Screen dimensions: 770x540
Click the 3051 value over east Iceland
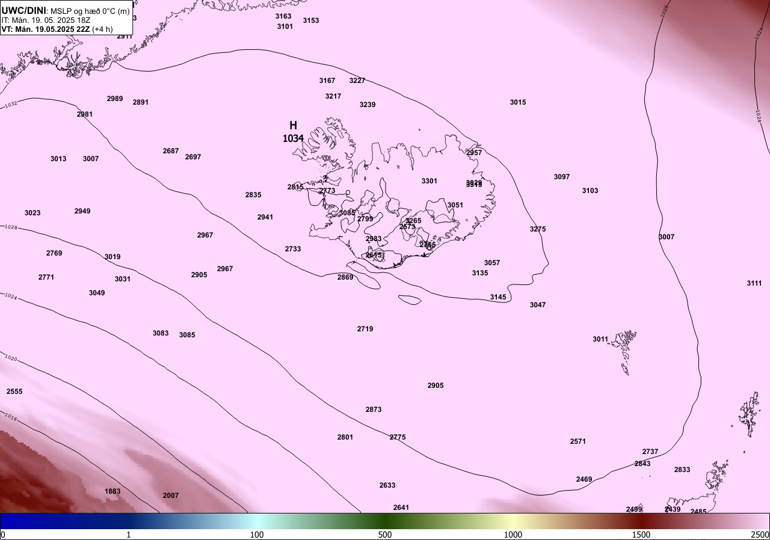click(455, 205)
